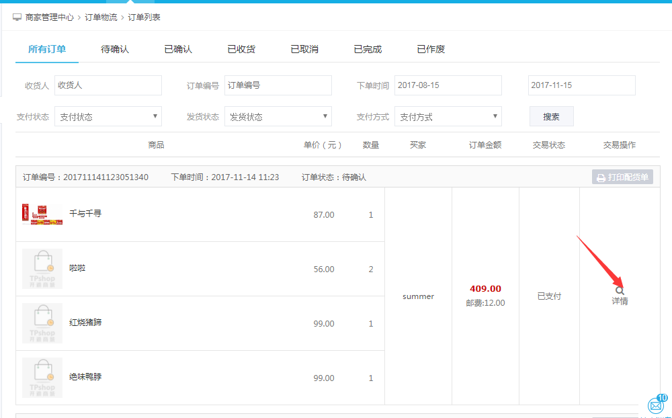
Task: Open the message envelope icon with badge
Action: point(655,405)
